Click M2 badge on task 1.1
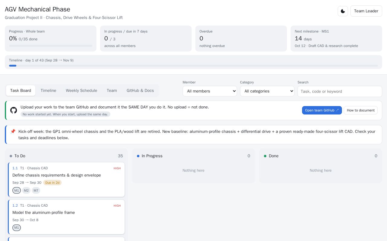Viewport: 387px width, 241px height. click(26, 190)
